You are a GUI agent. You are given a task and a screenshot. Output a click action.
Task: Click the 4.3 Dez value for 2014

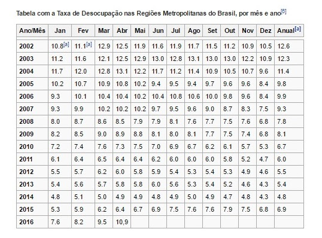(265, 197)
